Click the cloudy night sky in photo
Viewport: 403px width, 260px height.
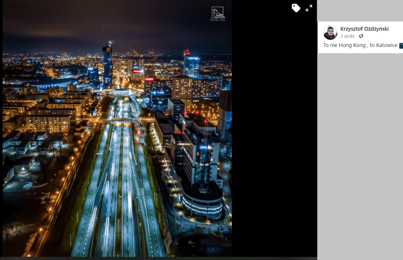coord(118,24)
